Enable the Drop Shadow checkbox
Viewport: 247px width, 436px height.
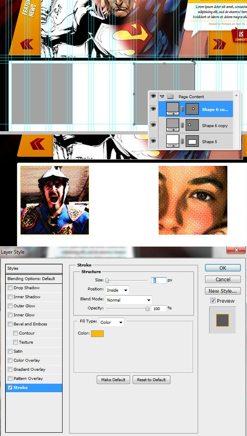(x=10, y=288)
